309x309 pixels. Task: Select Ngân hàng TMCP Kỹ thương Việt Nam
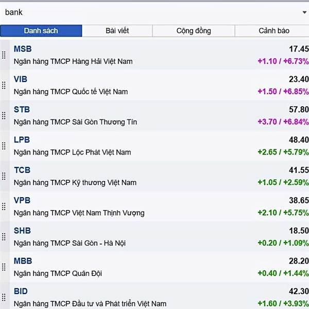75,183
